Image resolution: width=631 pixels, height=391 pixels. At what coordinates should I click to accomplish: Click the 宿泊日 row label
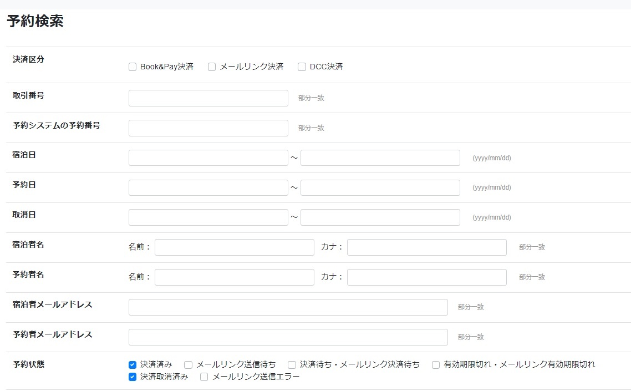(24, 155)
